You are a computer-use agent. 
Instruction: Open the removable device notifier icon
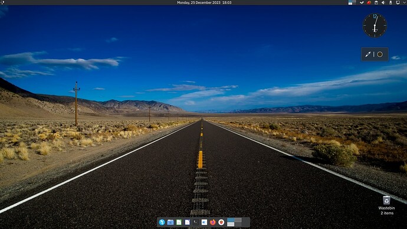(x=390, y=2)
